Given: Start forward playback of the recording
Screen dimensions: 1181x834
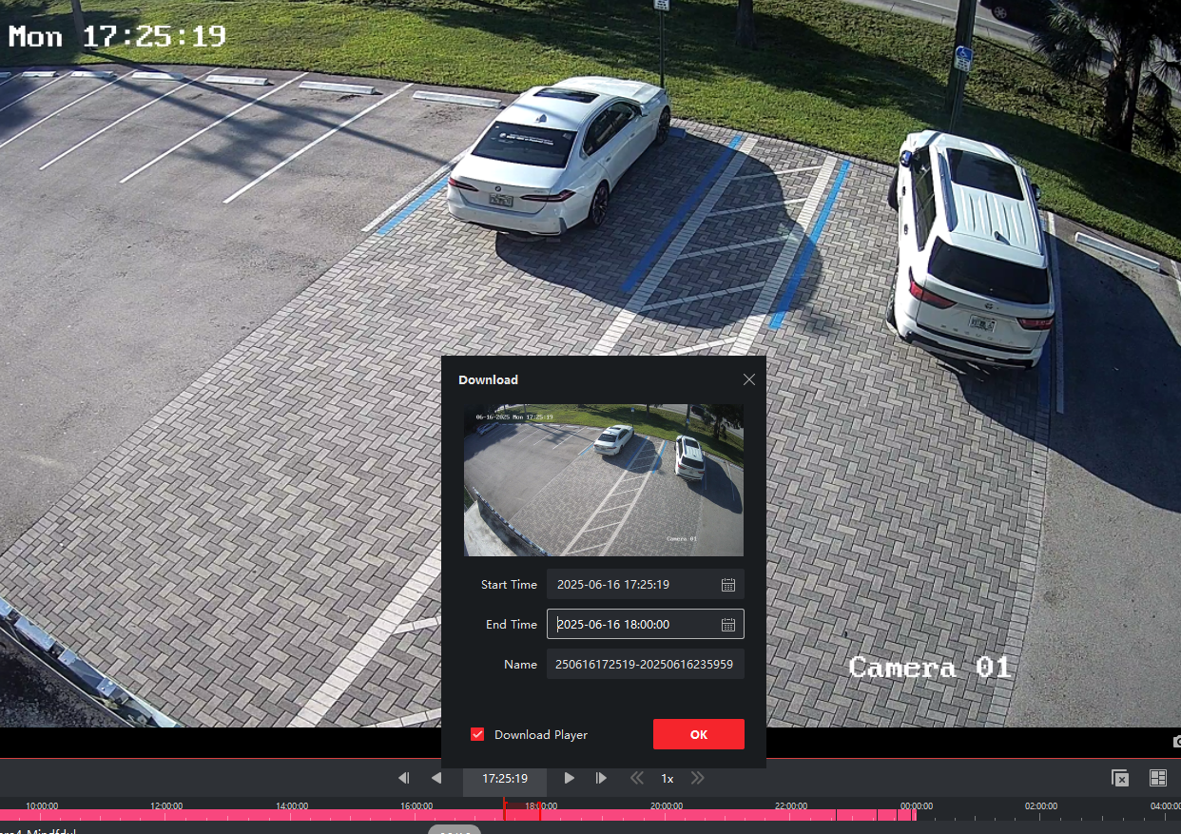Looking at the screenshot, I should (x=569, y=778).
